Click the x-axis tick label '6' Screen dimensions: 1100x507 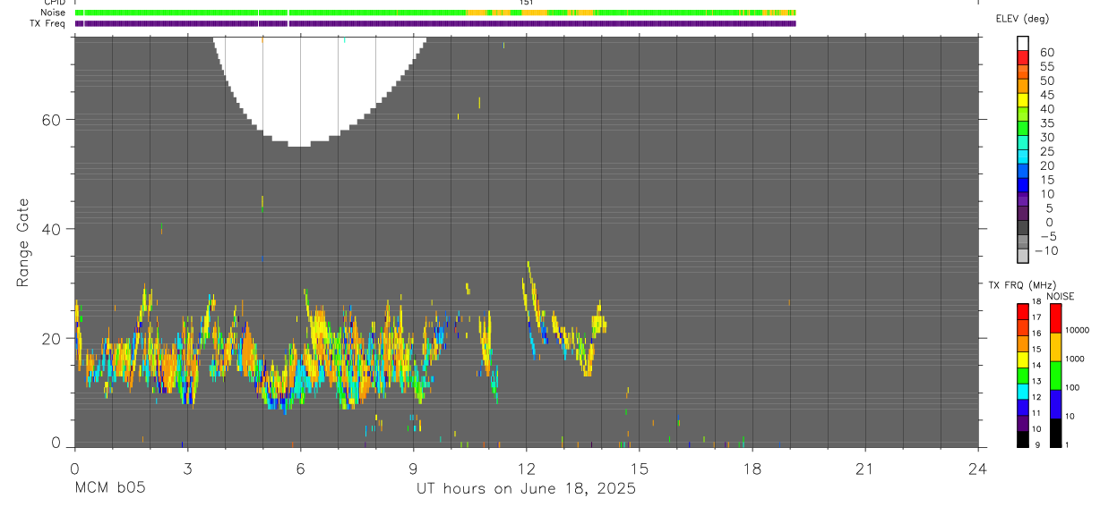(300, 469)
